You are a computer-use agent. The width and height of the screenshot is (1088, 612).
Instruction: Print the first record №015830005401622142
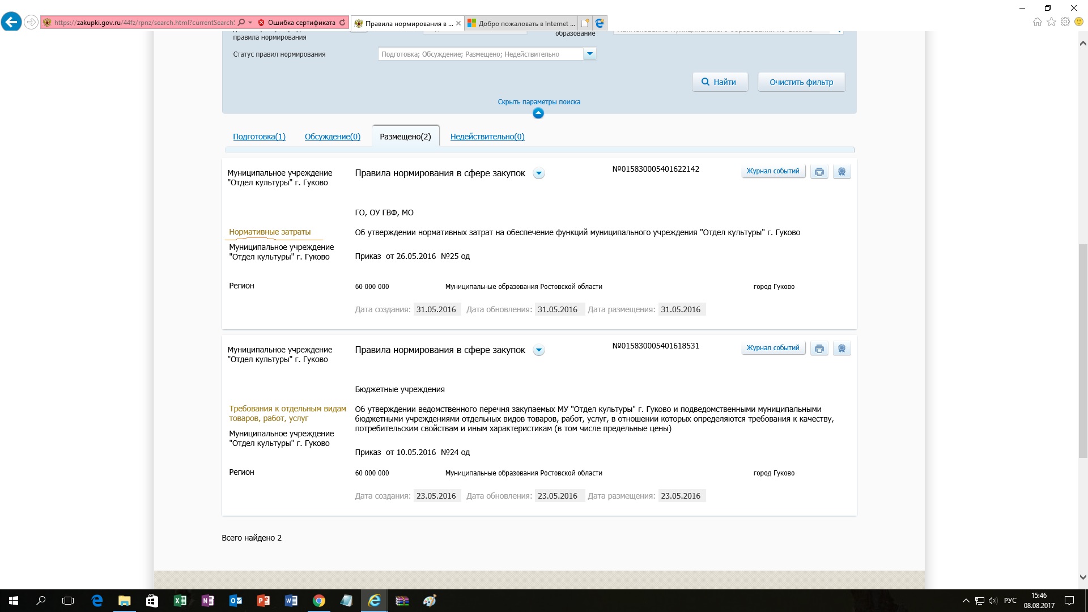(819, 172)
